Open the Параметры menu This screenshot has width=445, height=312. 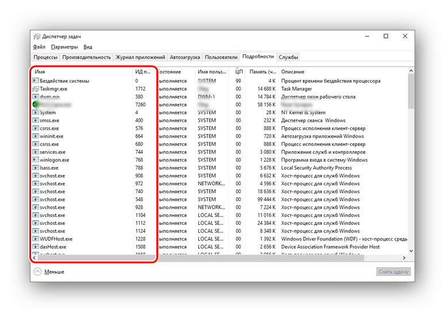coord(64,46)
